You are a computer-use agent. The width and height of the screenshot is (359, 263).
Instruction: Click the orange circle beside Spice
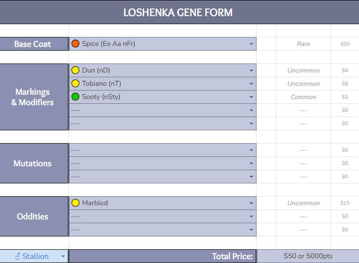(x=75, y=44)
